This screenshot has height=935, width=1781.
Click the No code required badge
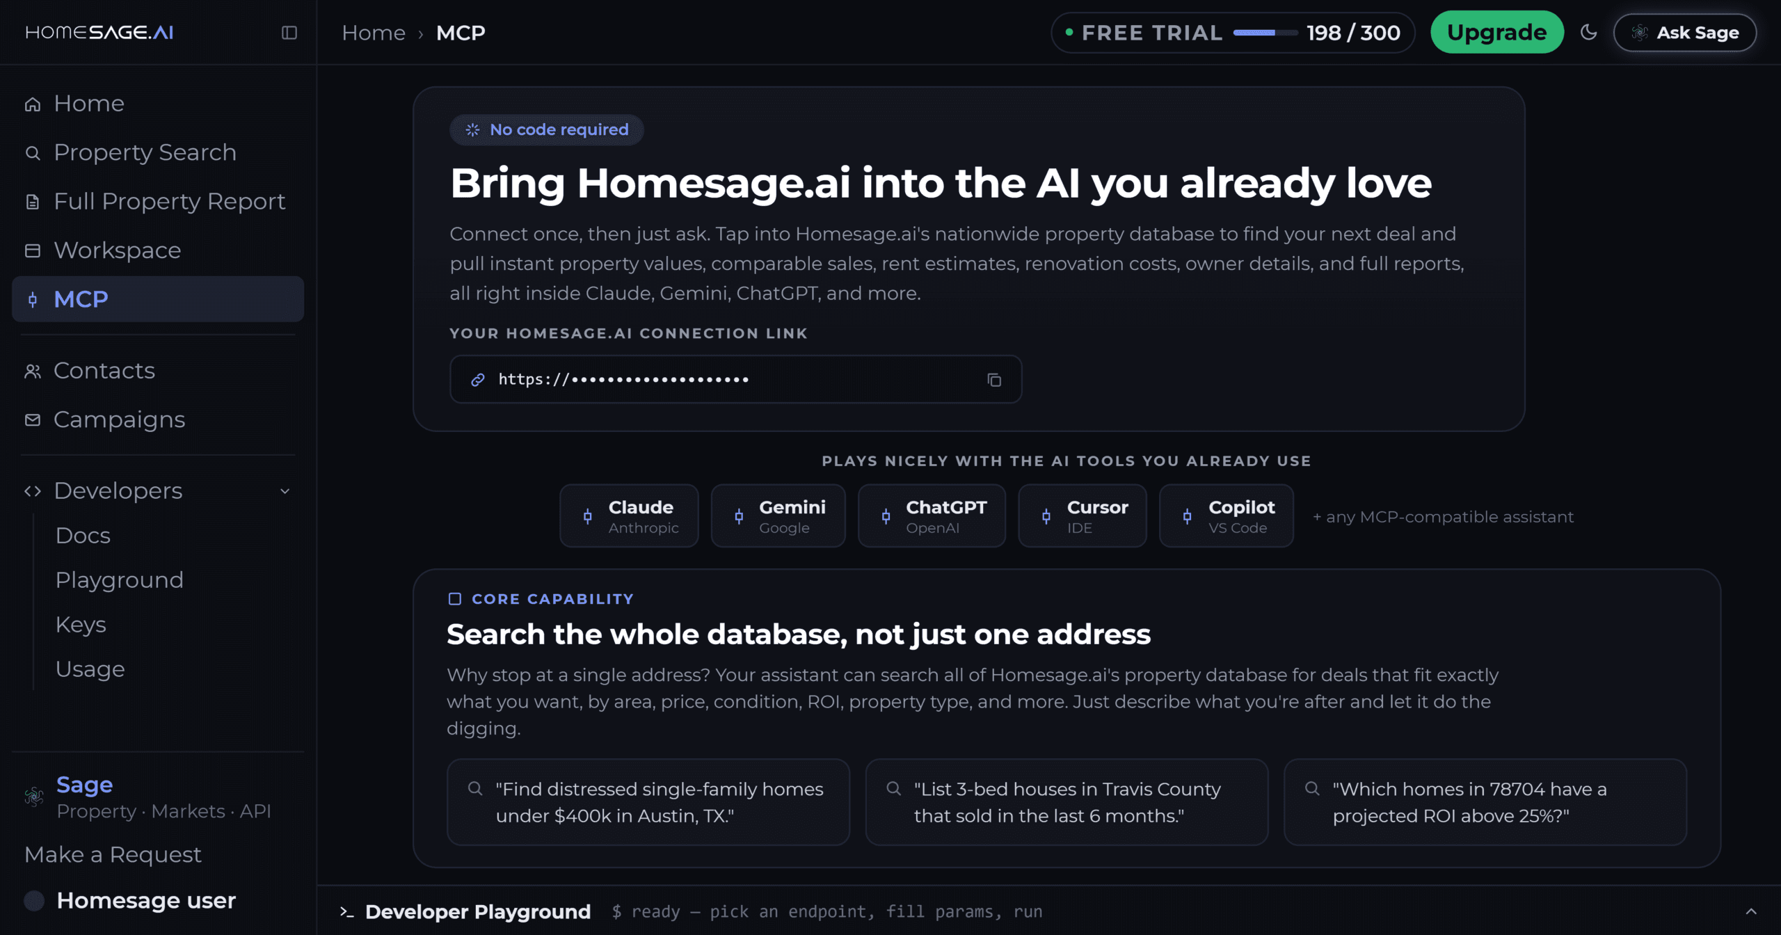(x=547, y=130)
